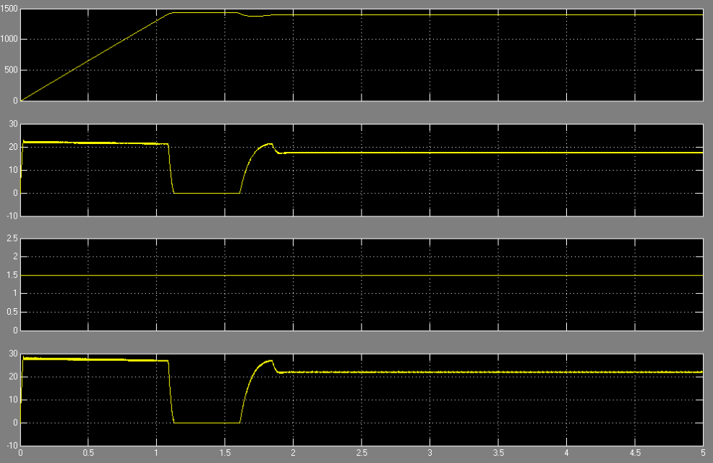Viewport: 713px width, 463px height.
Task: Click the 20 y-axis label on second plot
Action: click(x=14, y=147)
